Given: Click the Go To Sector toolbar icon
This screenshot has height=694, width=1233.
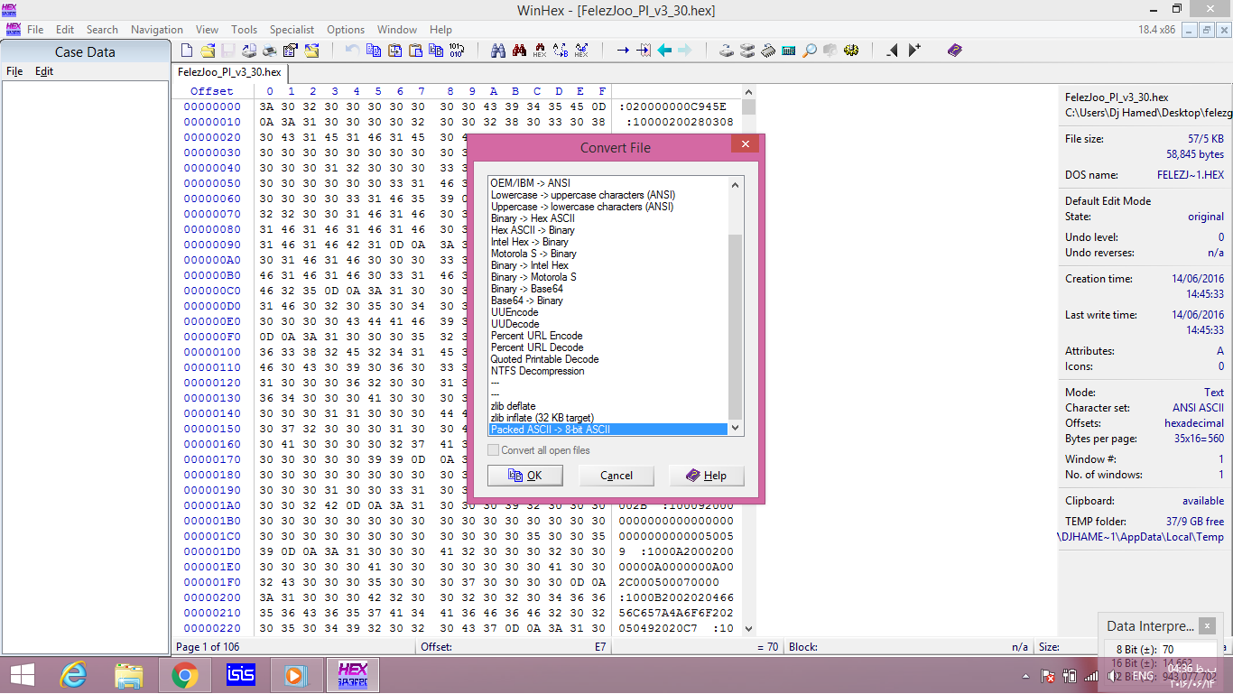Looking at the screenshot, I should tap(644, 51).
